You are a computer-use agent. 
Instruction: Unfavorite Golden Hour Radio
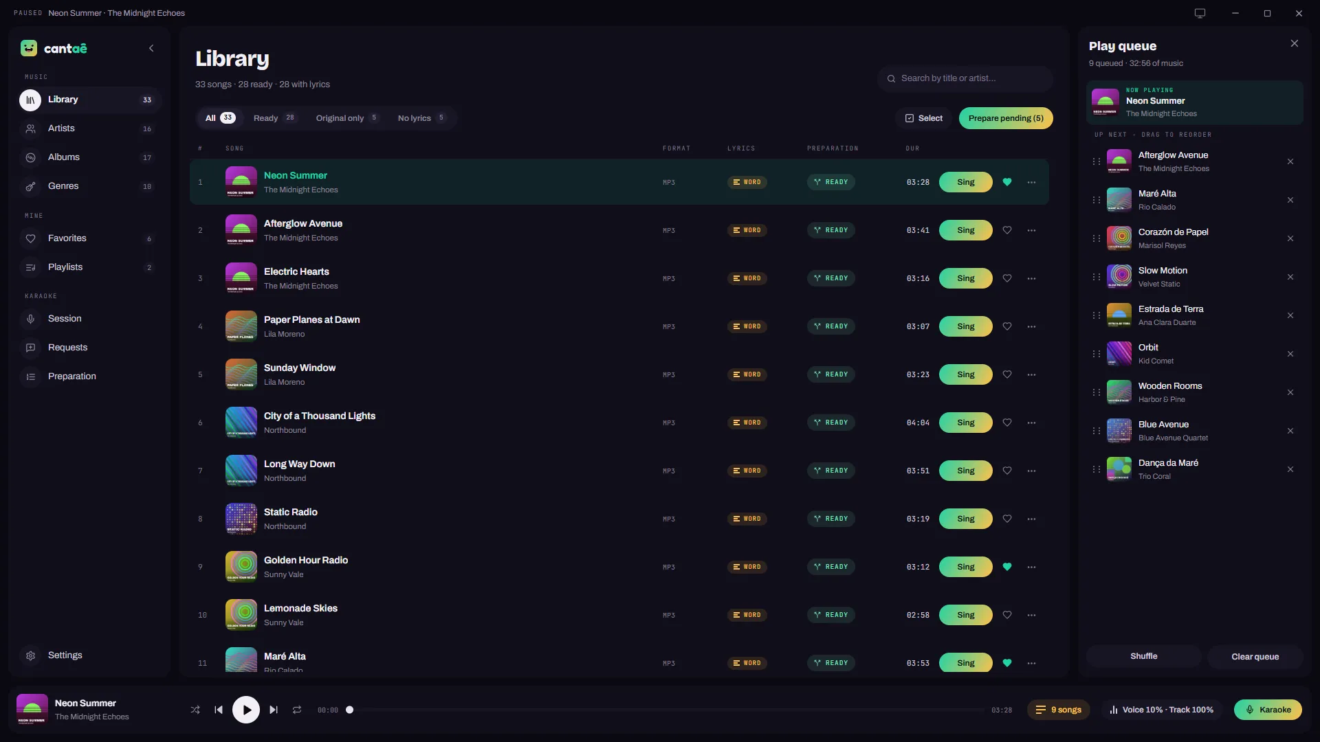click(1007, 567)
